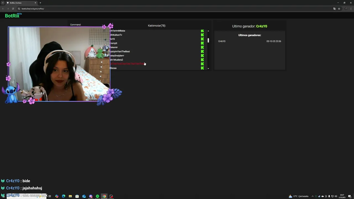Click Kick icon beside Bsoaa participant
Screen dimensions: 354x199
[x=202, y=68]
